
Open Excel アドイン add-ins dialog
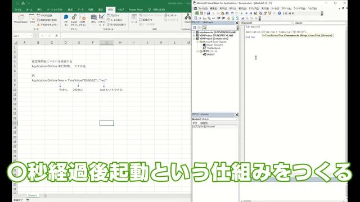pyautogui.click(x=74, y=20)
